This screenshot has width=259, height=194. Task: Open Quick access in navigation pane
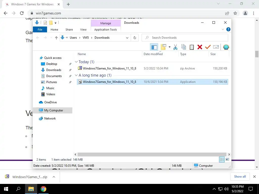pyautogui.click(x=53, y=58)
